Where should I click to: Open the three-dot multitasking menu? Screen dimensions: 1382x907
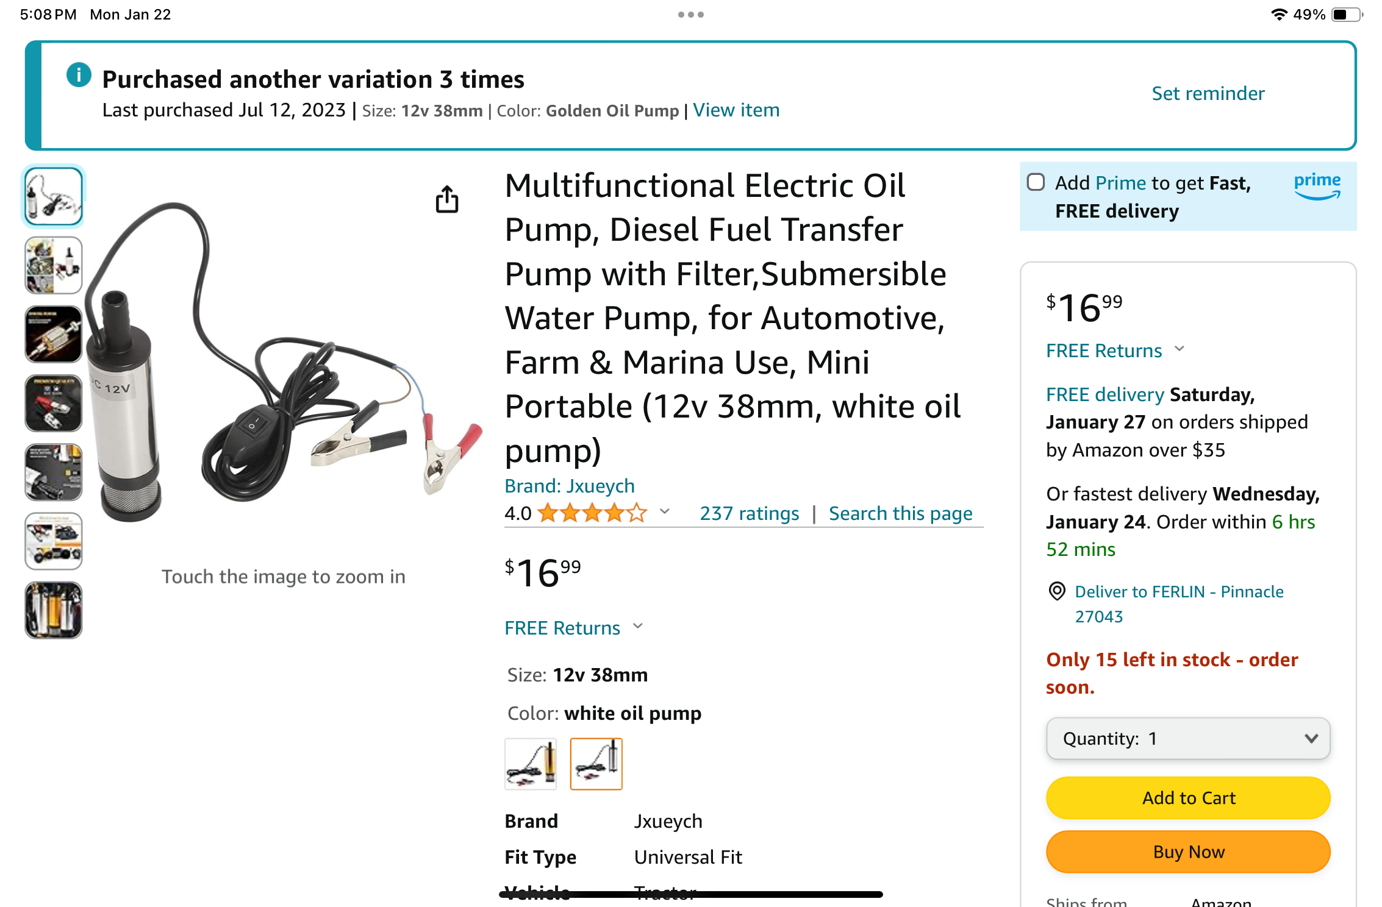point(690,15)
